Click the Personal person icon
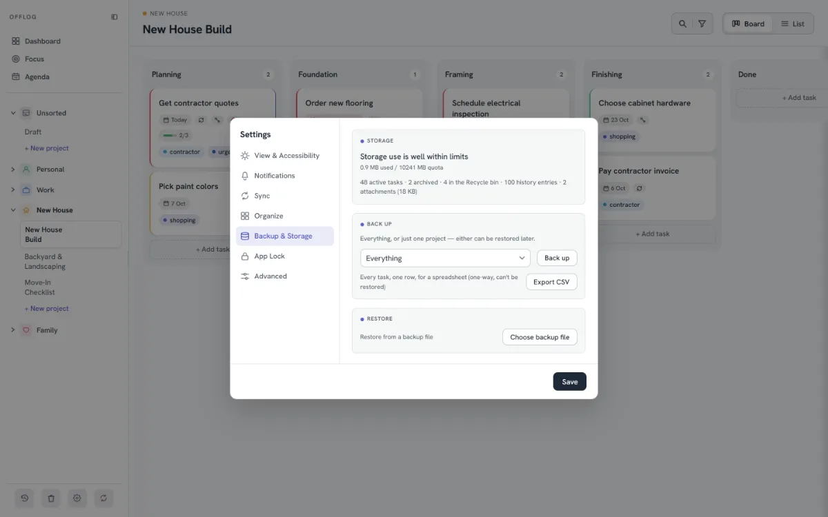 26,170
